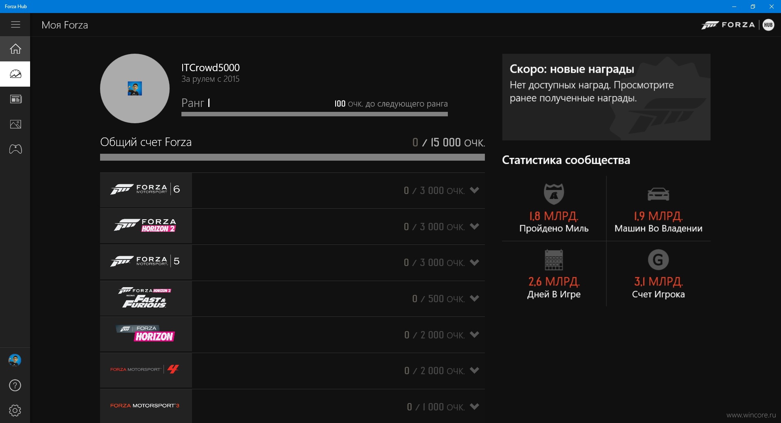Screen dimensions: 781x423
Task: Click '100 очк. до следующего ранга' text
Action: [x=391, y=104]
